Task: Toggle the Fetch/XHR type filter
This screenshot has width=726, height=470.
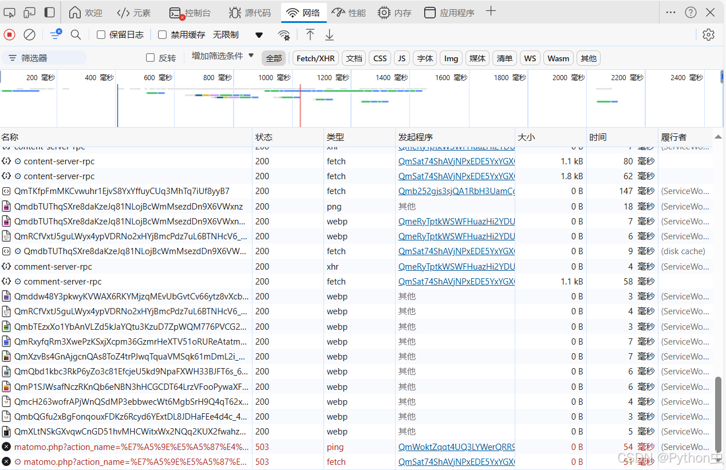Action: pos(315,58)
